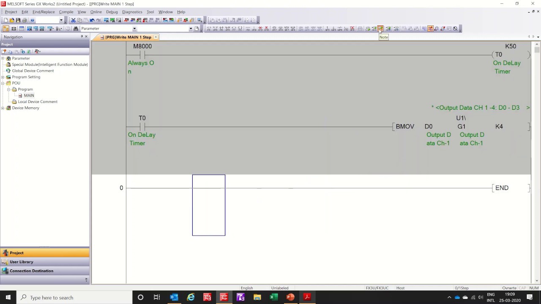Open Task View on the taskbar

tap(157, 297)
